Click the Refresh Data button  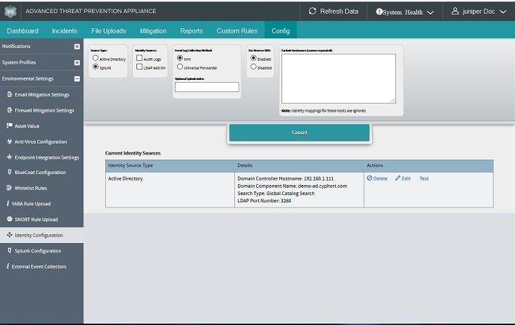point(334,12)
